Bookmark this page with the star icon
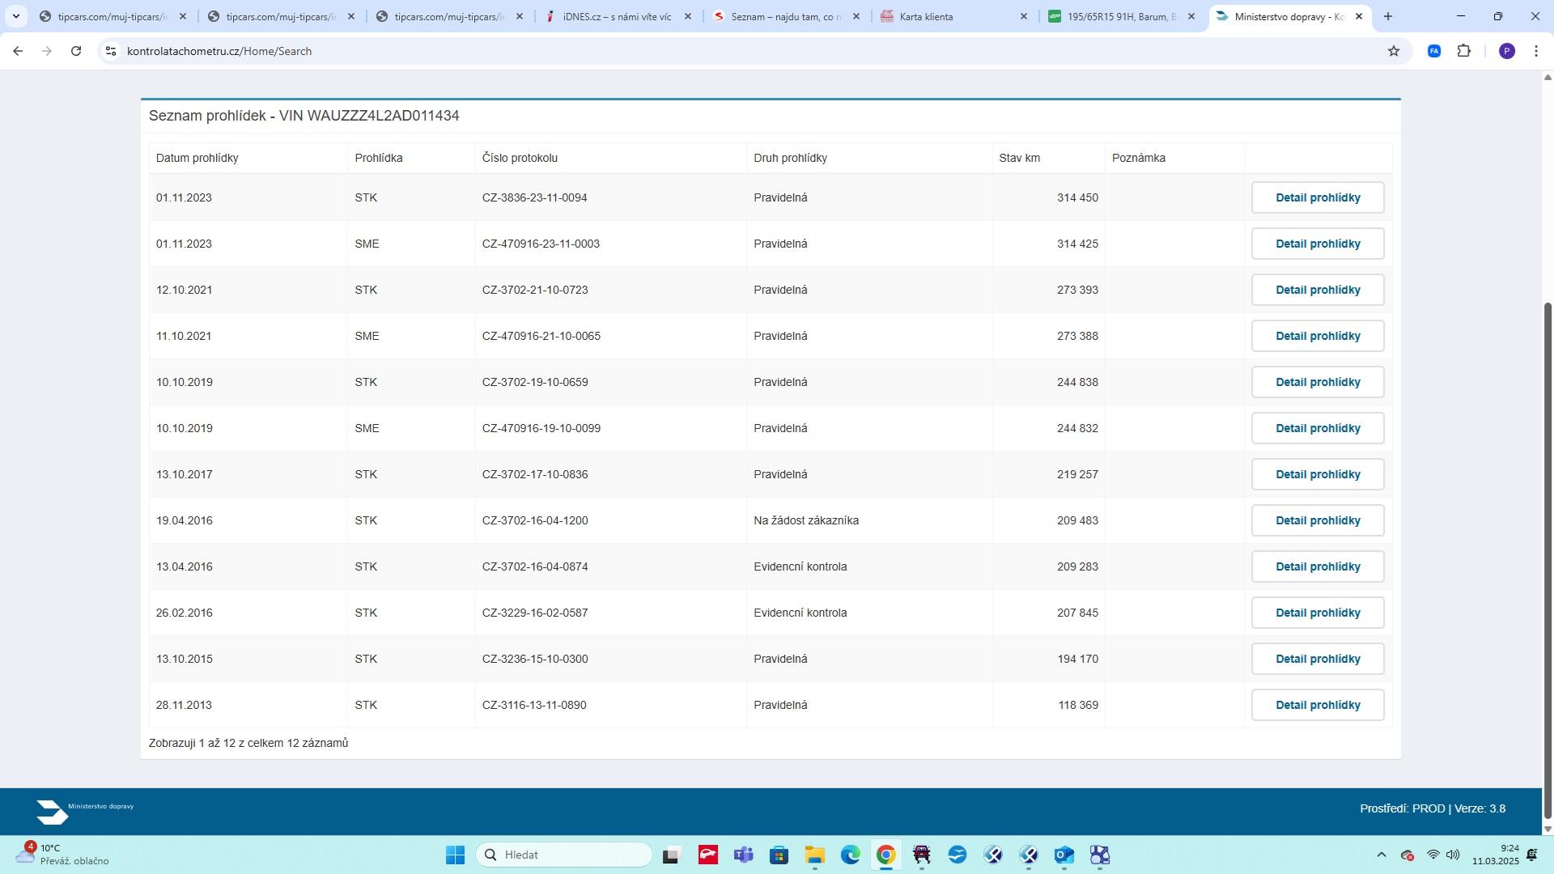The width and height of the screenshot is (1554, 874). pyautogui.click(x=1394, y=51)
